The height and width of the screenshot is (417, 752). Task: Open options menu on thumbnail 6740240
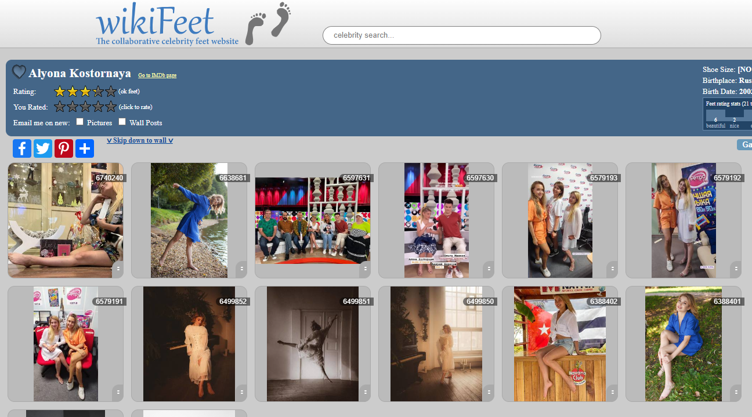(118, 269)
